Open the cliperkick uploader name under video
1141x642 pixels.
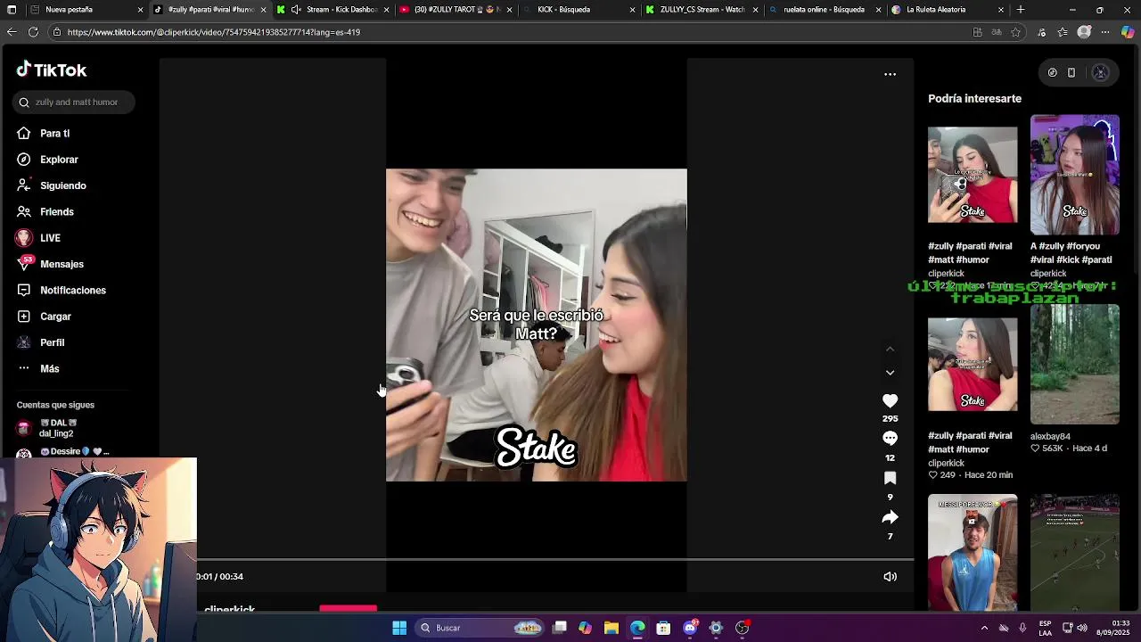coord(230,610)
